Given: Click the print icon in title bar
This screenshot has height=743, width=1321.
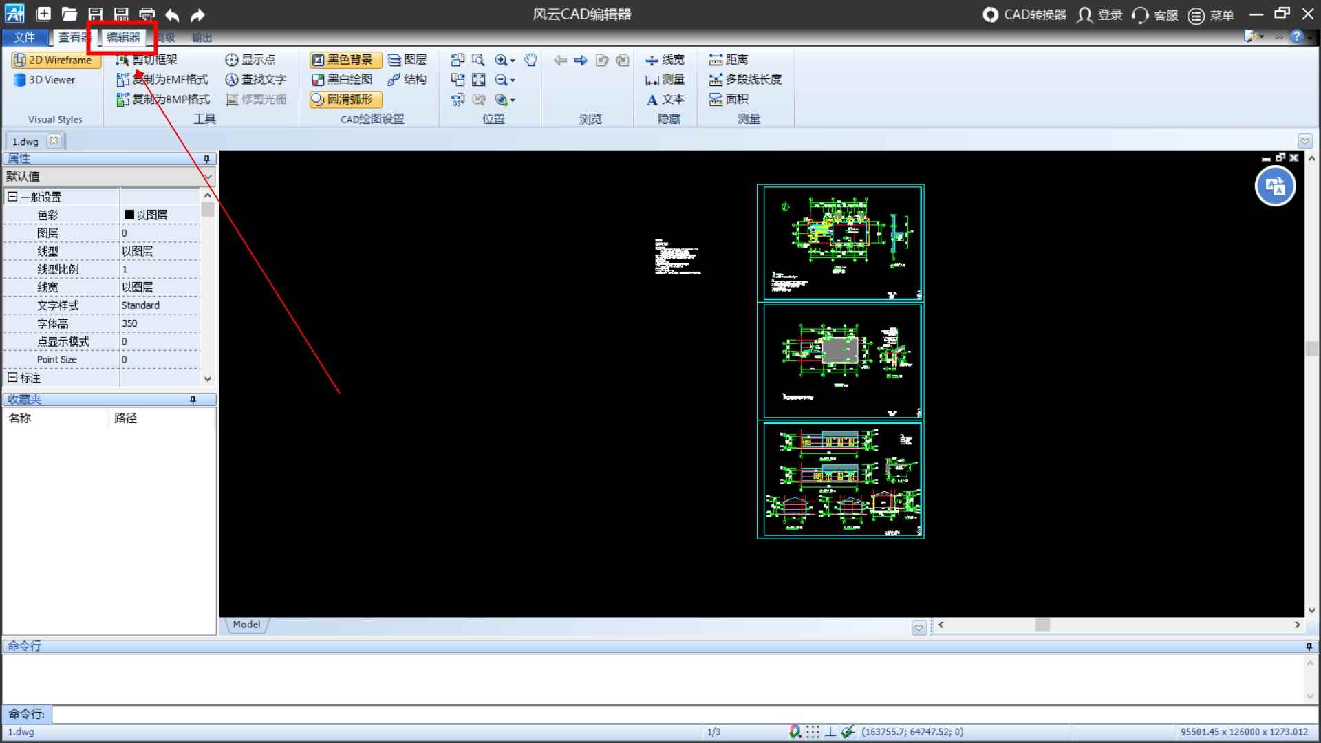Looking at the screenshot, I should tap(147, 14).
